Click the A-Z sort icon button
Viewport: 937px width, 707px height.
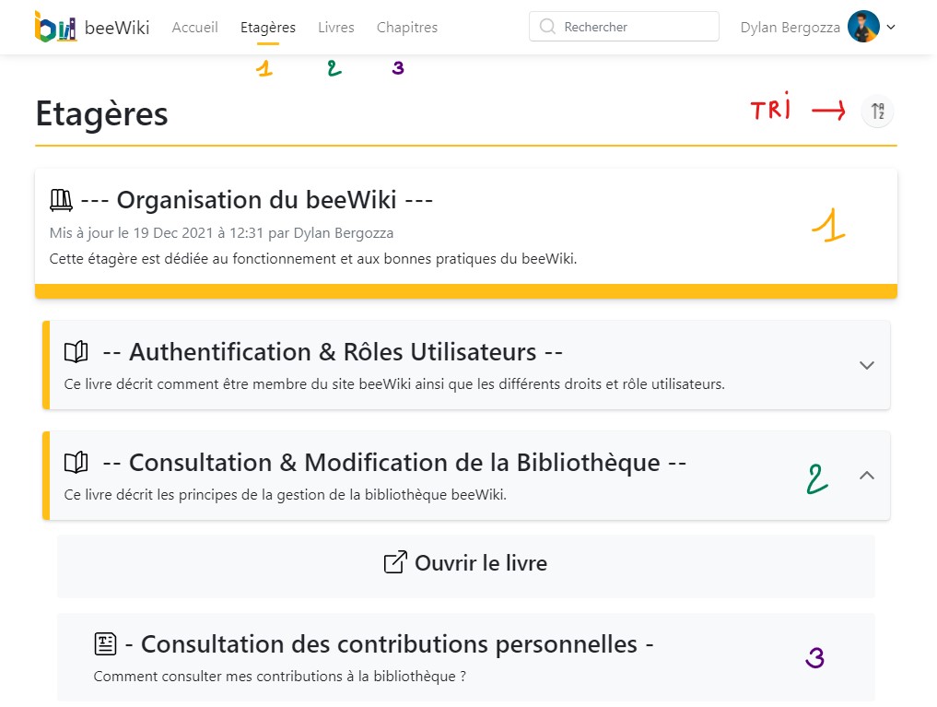pos(877,112)
